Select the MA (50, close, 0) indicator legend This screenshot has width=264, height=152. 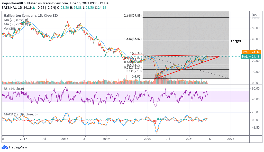16,24
